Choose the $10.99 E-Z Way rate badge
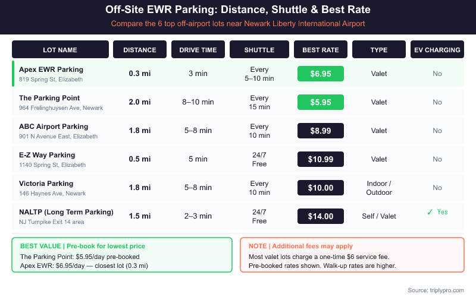Viewport: 476px width, 297px height. tap(321, 159)
